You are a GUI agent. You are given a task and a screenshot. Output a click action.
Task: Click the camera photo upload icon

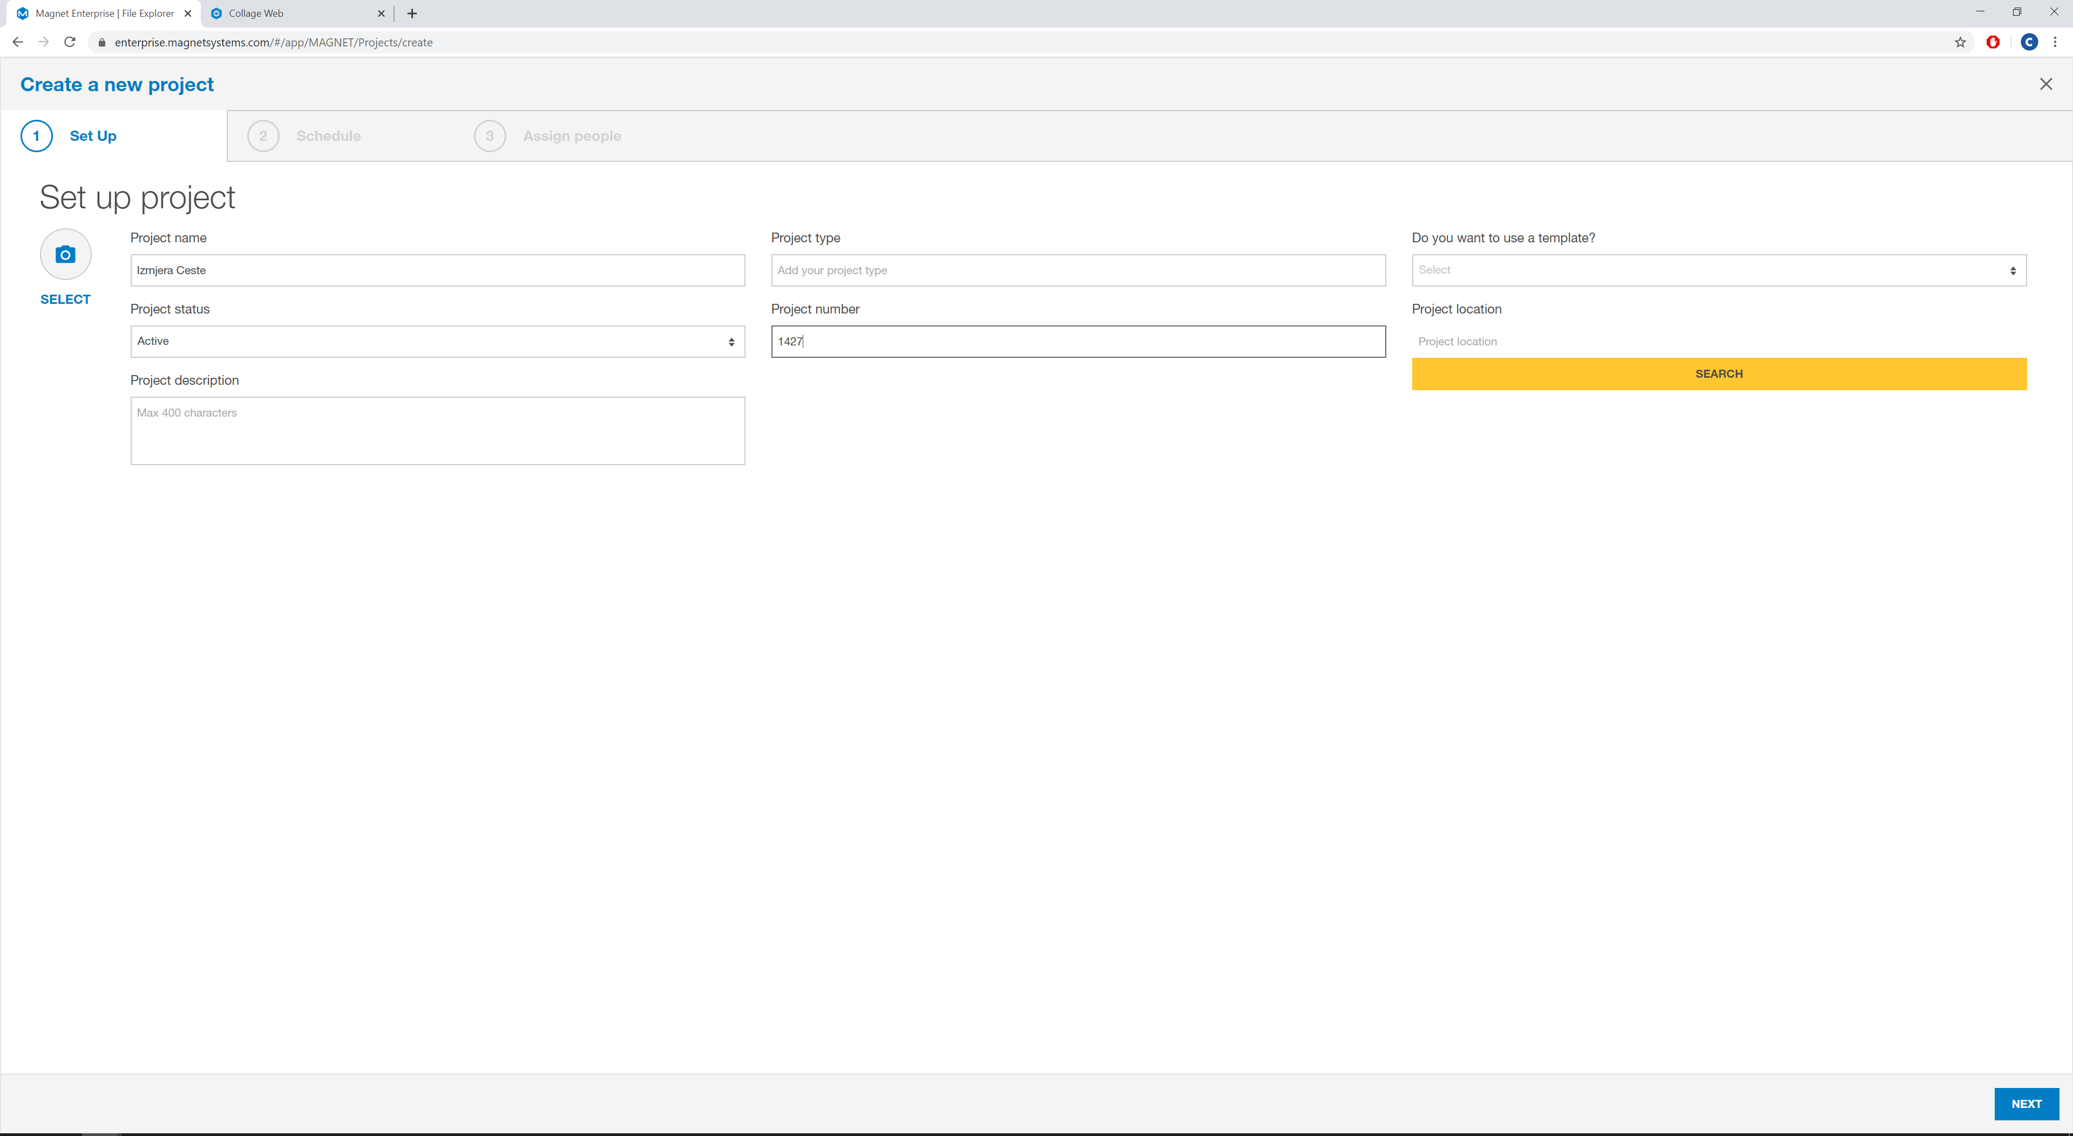[x=65, y=254]
